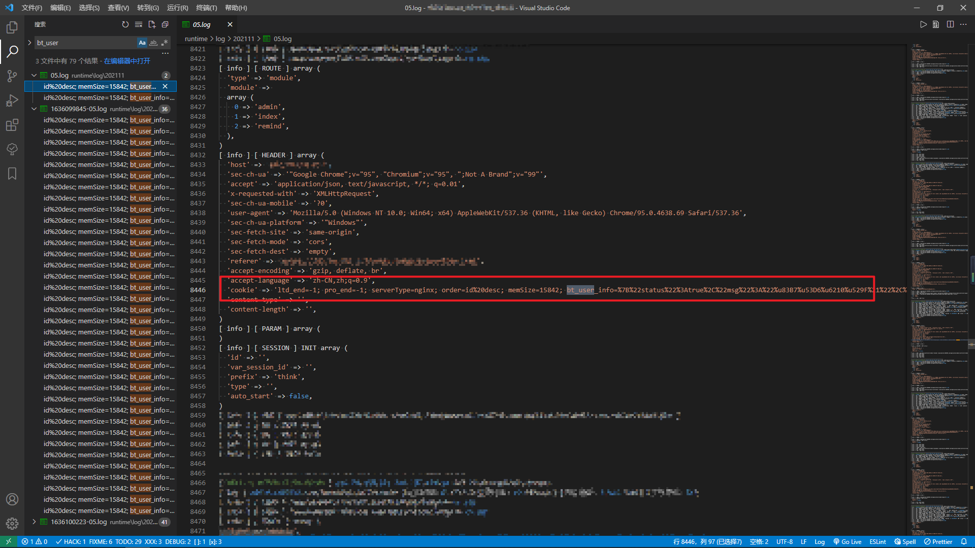Expand the 1636100223-05.log results group
The width and height of the screenshot is (975, 548).
pos(34,522)
